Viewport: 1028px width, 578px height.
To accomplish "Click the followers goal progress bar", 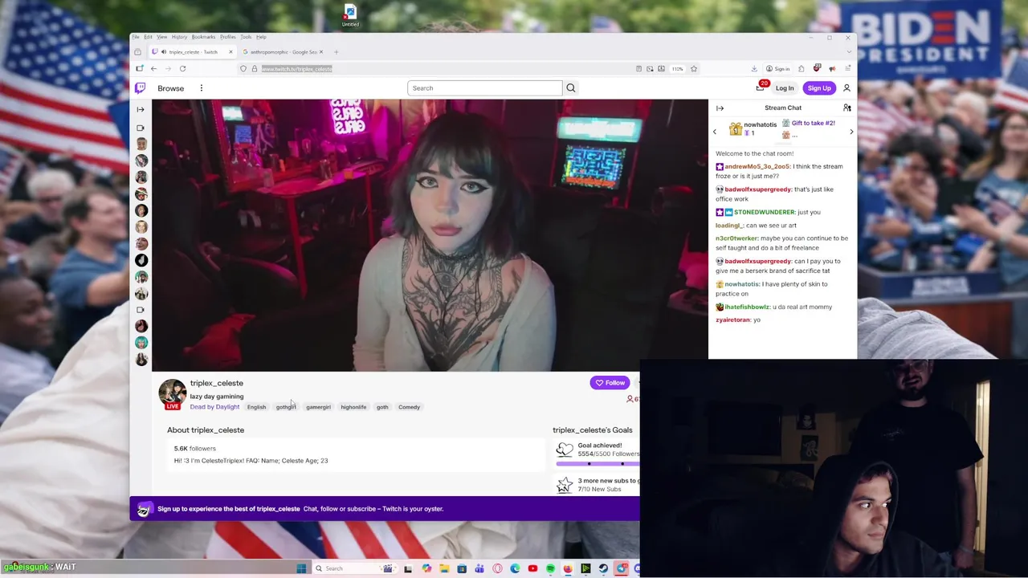I will [x=598, y=463].
